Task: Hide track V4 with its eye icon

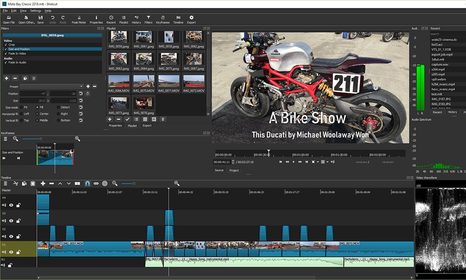Action: [11, 205]
